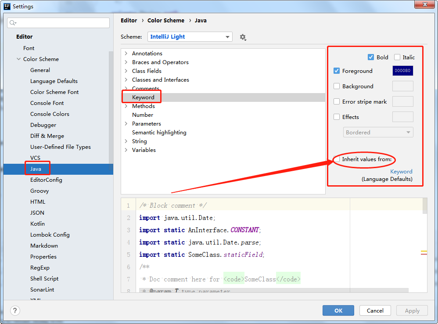Select the Java color scheme page
The image size is (438, 324).
point(58,169)
